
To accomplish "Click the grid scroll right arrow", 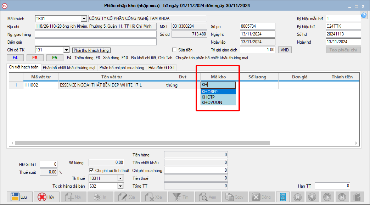I will pyautogui.click(x=356, y=143).
